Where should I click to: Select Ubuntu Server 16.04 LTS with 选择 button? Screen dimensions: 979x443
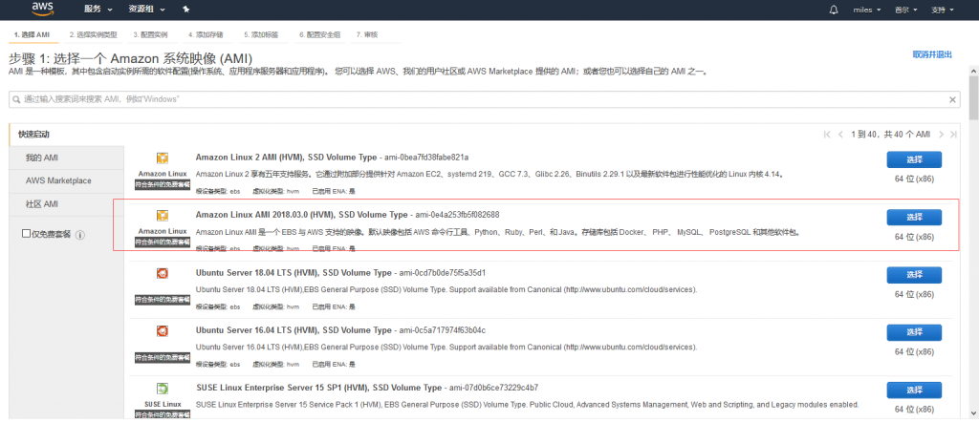914,332
